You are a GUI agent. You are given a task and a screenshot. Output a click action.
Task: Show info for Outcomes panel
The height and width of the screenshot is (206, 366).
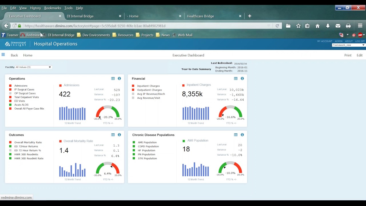(119, 135)
